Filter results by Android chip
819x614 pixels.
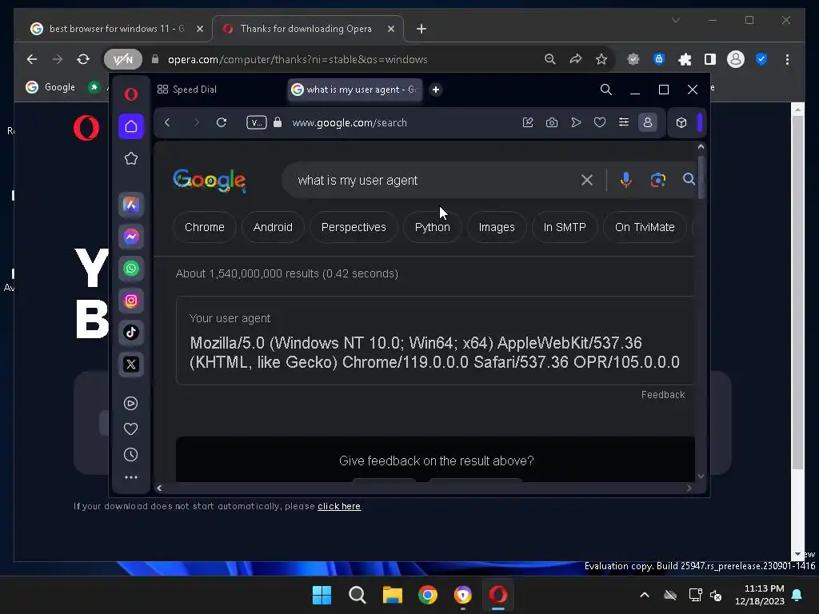pos(273,227)
